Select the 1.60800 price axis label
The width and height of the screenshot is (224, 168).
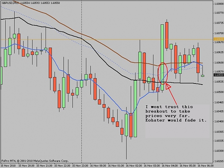(x=219, y=4)
